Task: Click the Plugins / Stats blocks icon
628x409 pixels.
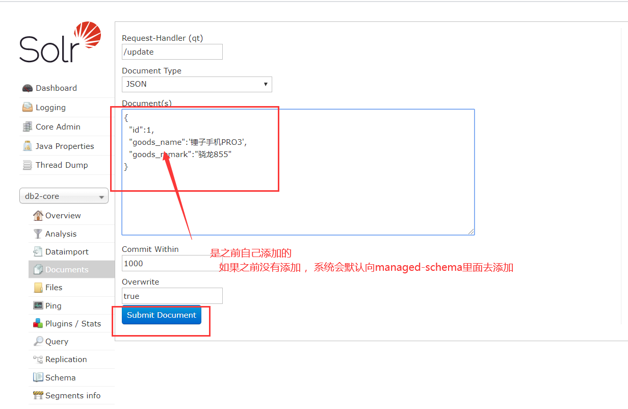Action: click(x=38, y=323)
